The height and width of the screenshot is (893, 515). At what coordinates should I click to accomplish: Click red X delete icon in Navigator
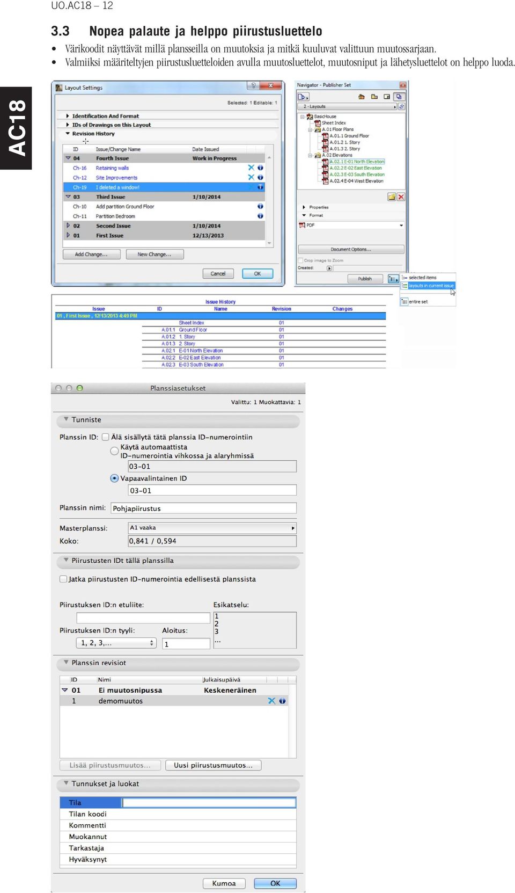[401, 197]
